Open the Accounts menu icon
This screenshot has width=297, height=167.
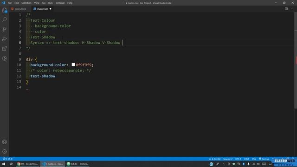click(5, 142)
